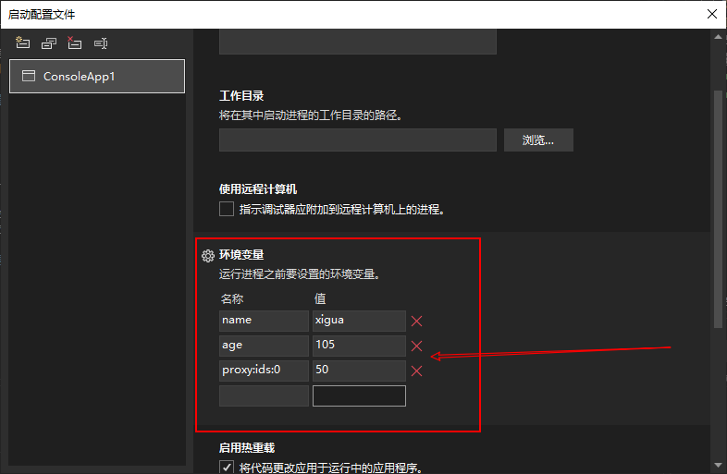The height and width of the screenshot is (474, 727).
Task: Click the input field above 工作目录
Action: (357, 42)
